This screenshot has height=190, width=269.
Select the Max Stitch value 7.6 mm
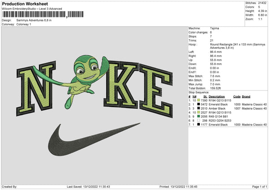coord(215,76)
